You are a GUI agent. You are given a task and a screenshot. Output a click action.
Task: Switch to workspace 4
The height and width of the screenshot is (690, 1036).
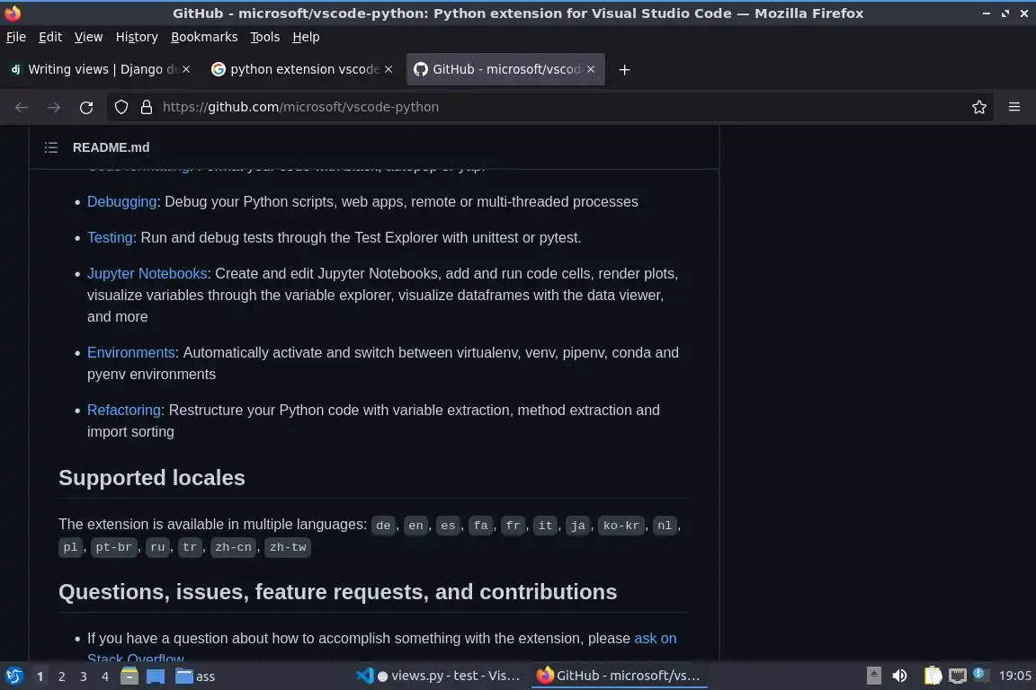pyautogui.click(x=104, y=677)
